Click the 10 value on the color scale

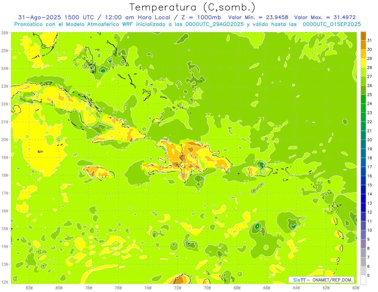pos(370,230)
